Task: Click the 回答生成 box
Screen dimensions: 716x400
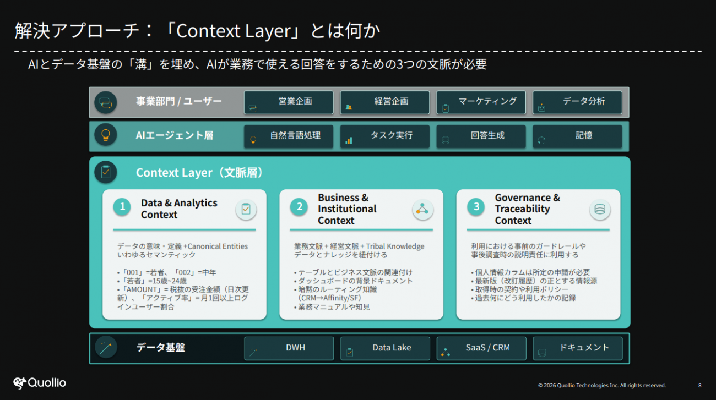Action: coord(481,136)
